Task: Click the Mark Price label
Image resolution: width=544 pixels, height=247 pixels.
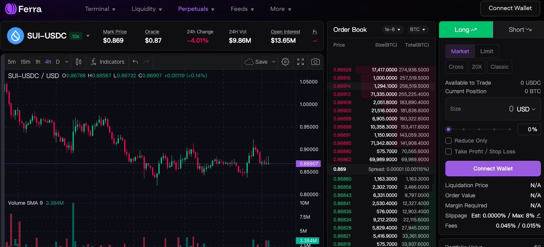Action: tap(115, 32)
